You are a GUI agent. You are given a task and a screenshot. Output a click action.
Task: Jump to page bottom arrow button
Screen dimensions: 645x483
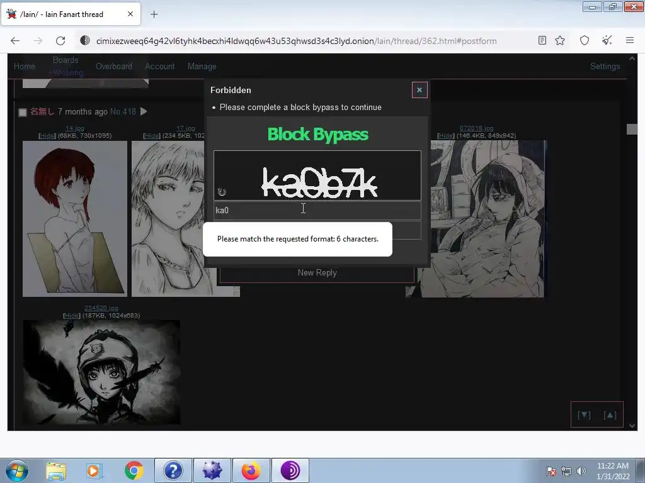tap(584, 415)
